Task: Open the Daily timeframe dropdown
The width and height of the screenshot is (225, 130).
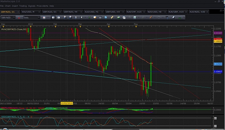Action: coord(39,18)
